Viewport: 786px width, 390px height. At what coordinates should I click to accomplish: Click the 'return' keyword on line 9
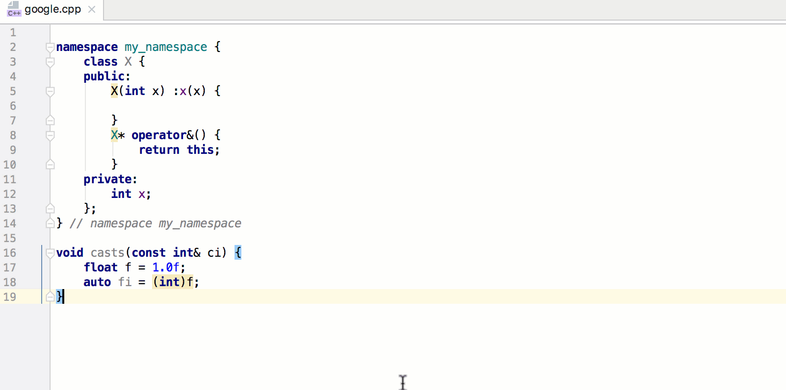(159, 150)
